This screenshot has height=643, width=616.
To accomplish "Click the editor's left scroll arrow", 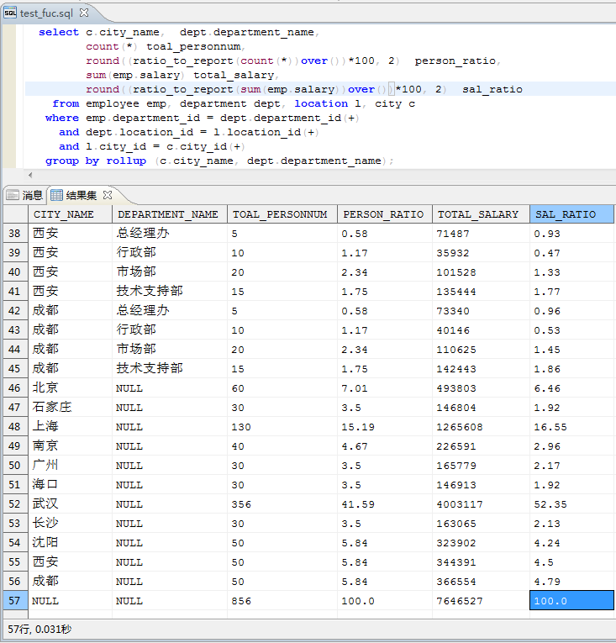I will tap(31, 175).
